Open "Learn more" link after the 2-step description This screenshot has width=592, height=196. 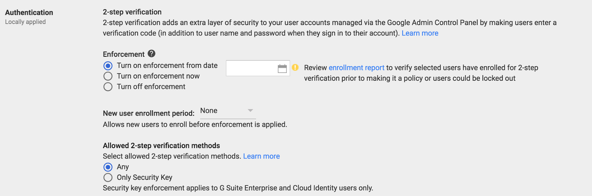coord(420,33)
